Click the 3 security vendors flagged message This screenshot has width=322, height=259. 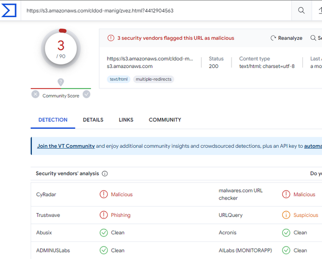(x=176, y=38)
